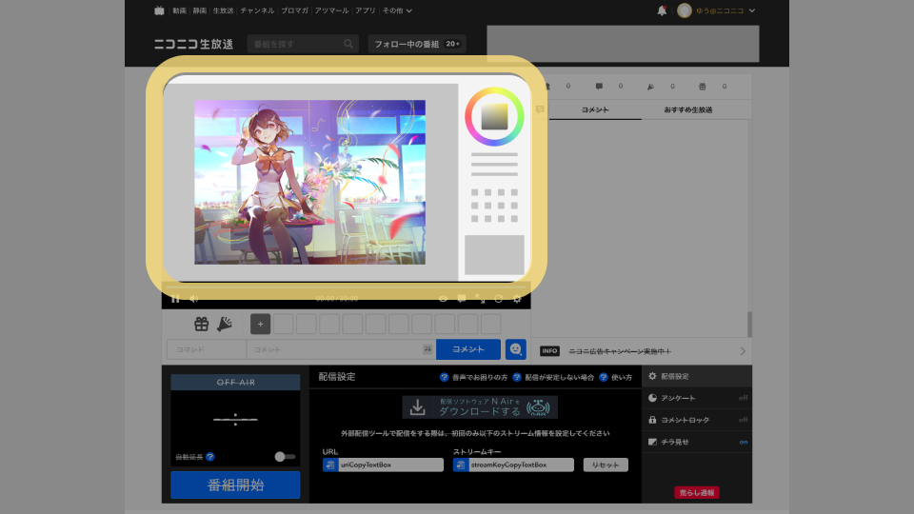
Task: Click the コマンド input field
Action: [207, 349]
